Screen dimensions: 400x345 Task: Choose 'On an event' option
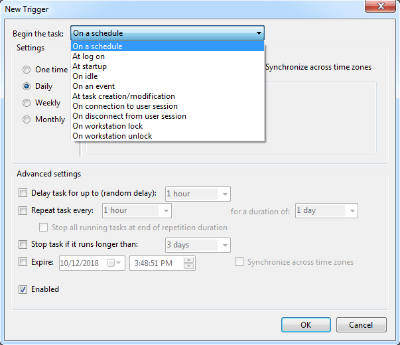pos(167,86)
